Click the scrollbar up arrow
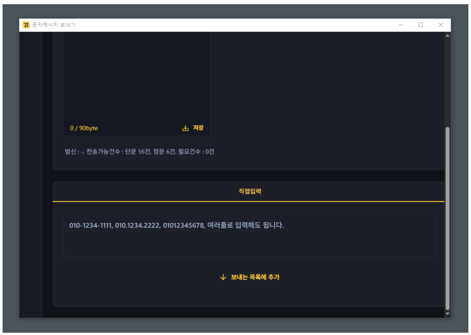The width and height of the screenshot is (471, 335). [x=447, y=36]
